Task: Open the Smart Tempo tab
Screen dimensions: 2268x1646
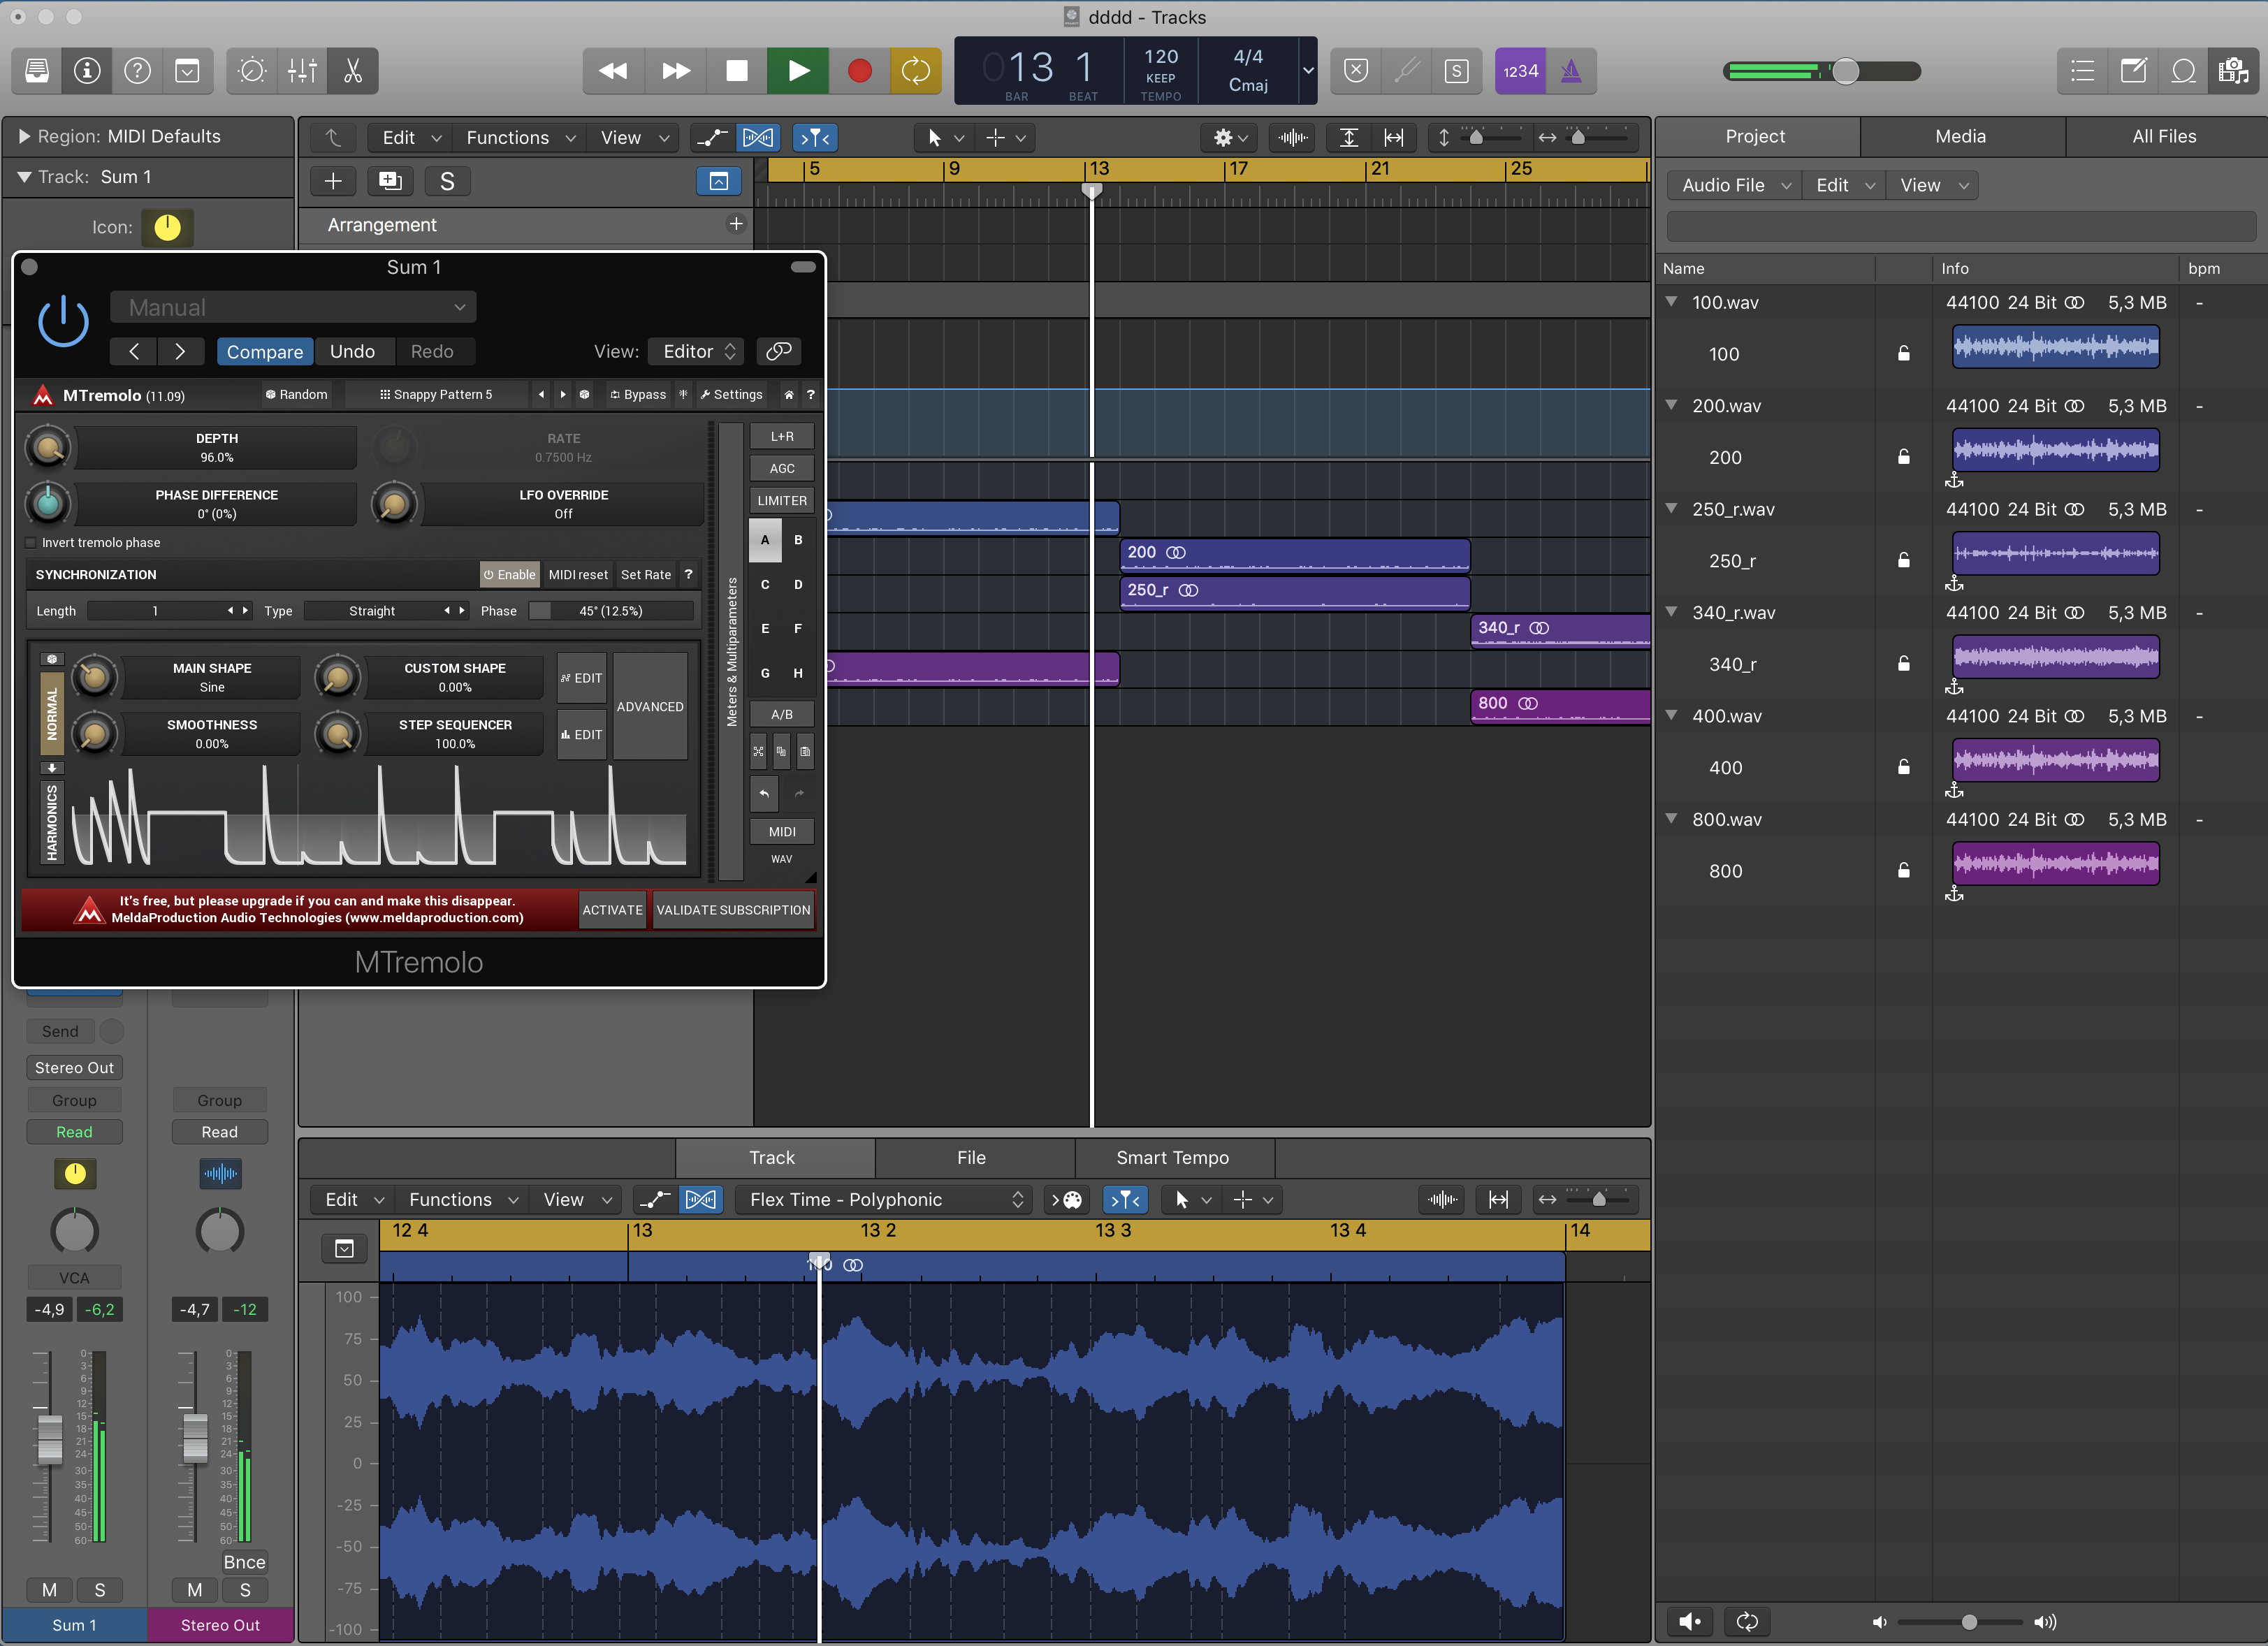Action: (1172, 1158)
